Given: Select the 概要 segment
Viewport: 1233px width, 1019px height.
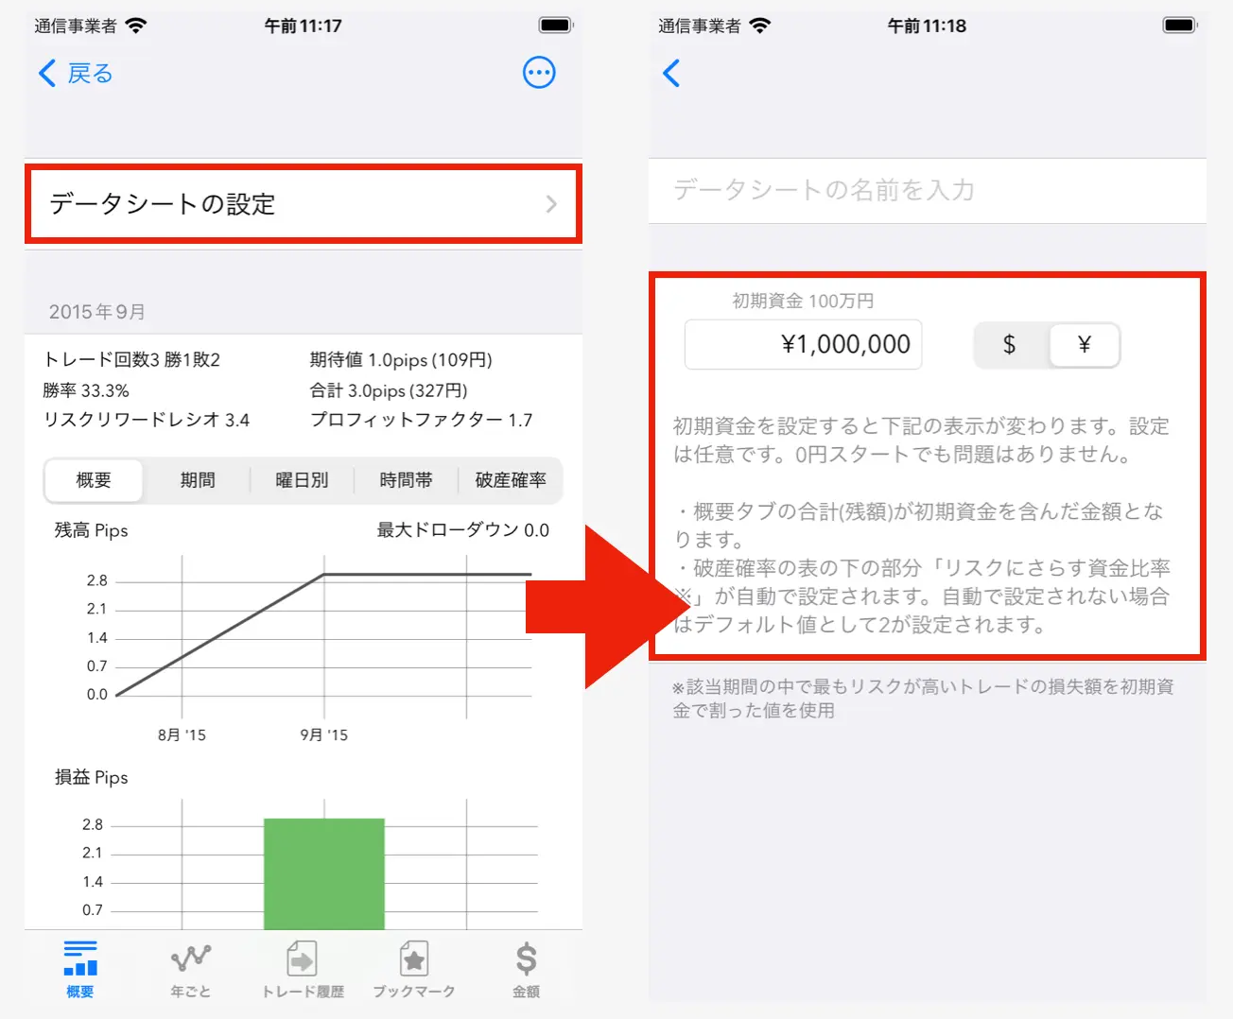Looking at the screenshot, I should click(94, 480).
